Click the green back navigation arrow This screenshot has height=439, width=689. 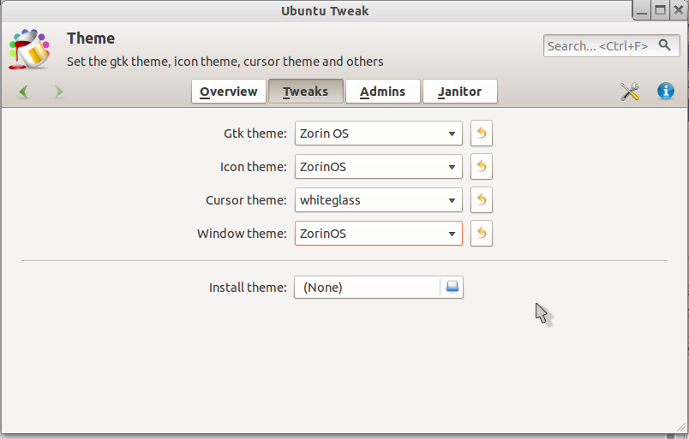click(x=23, y=92)
